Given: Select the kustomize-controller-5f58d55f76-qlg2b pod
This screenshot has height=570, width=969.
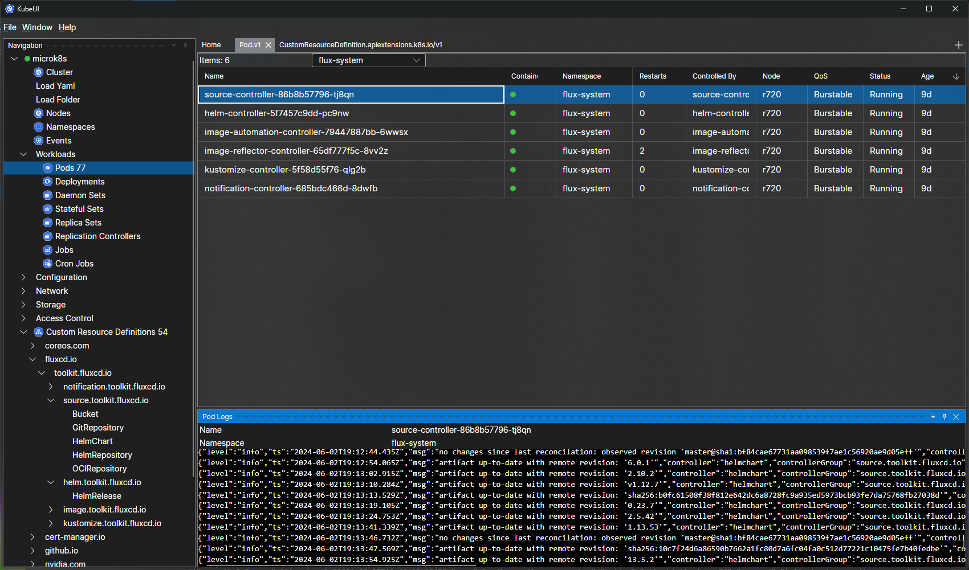Looking at the screenshot, I should (x=581, y=170).
